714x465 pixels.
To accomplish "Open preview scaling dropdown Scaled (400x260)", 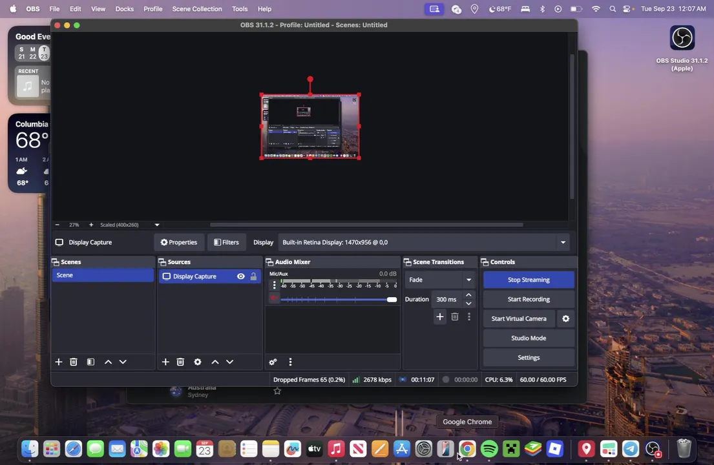I will tap(130, 225).
